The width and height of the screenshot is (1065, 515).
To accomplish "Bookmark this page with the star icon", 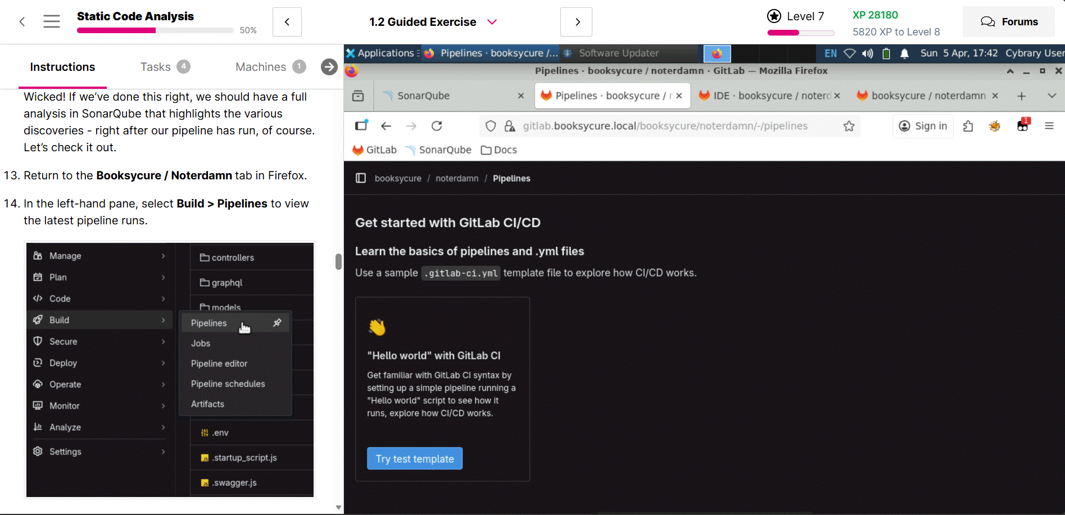I will 849,126.
